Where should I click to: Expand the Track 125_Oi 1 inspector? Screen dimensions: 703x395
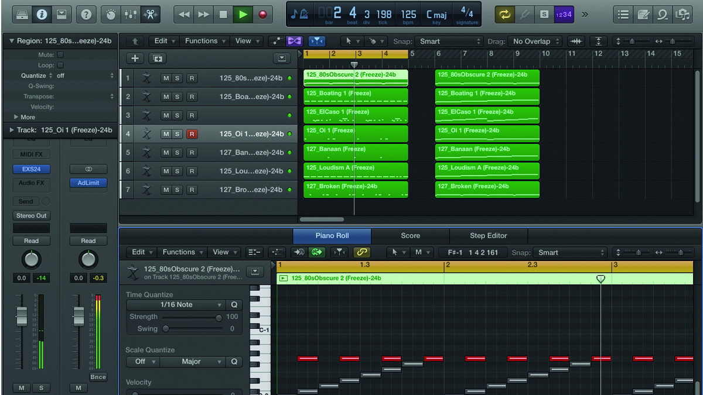[12, 130]
